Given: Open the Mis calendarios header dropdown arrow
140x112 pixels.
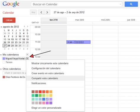Looking at the screenshot, I should (x=27, y=55).
